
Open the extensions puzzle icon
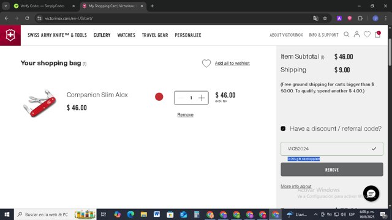point(360,18)
